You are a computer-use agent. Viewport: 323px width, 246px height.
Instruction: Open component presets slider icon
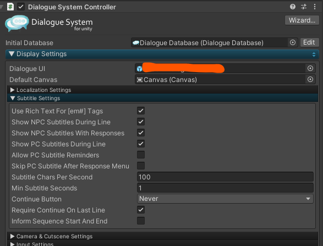(x=304, y=7)
